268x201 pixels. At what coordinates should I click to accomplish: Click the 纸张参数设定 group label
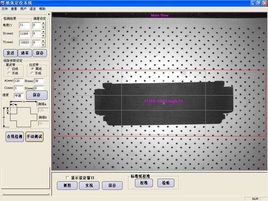click(13, 60)
